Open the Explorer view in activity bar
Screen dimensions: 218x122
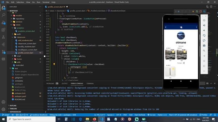pyautogui.click(x=3, y=8)
